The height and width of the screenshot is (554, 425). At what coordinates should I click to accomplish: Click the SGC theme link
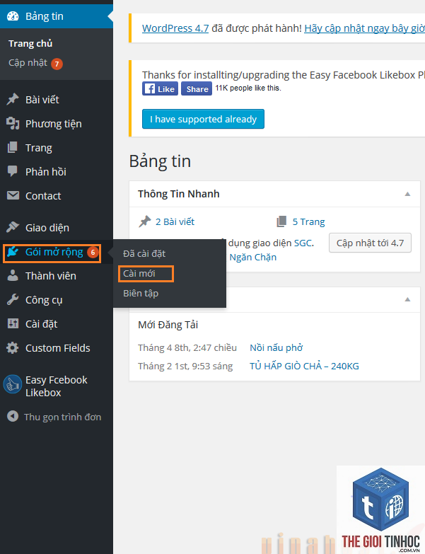tap(303, 243)
